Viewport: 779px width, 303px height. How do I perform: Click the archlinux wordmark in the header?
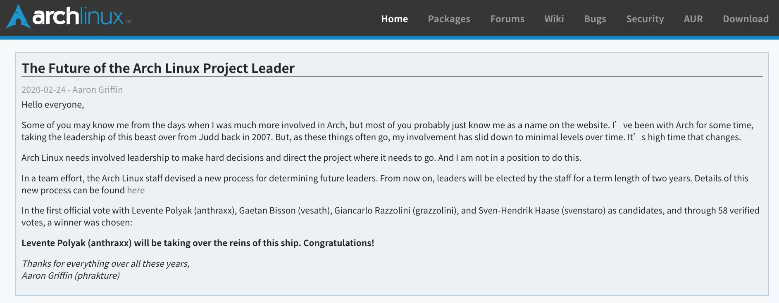pos(79,16)
